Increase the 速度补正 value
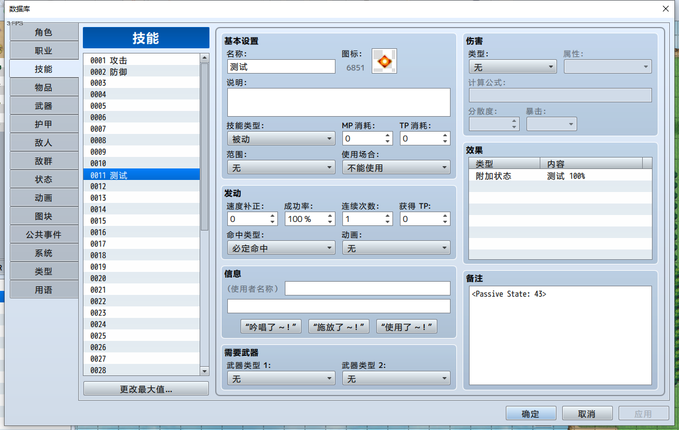This screenshot has height=430, width=679. click(x=272, y=216)
